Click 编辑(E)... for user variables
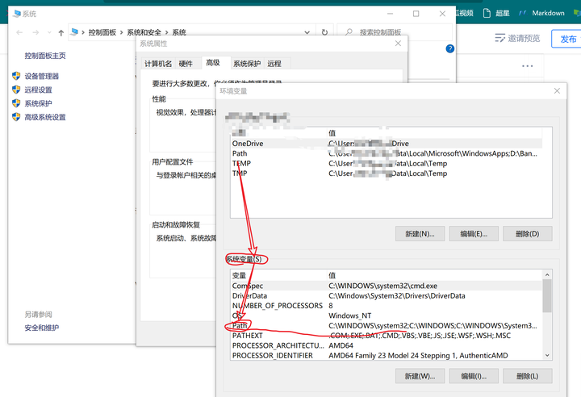This screenshot has width=581, height=397. point(474,234)
